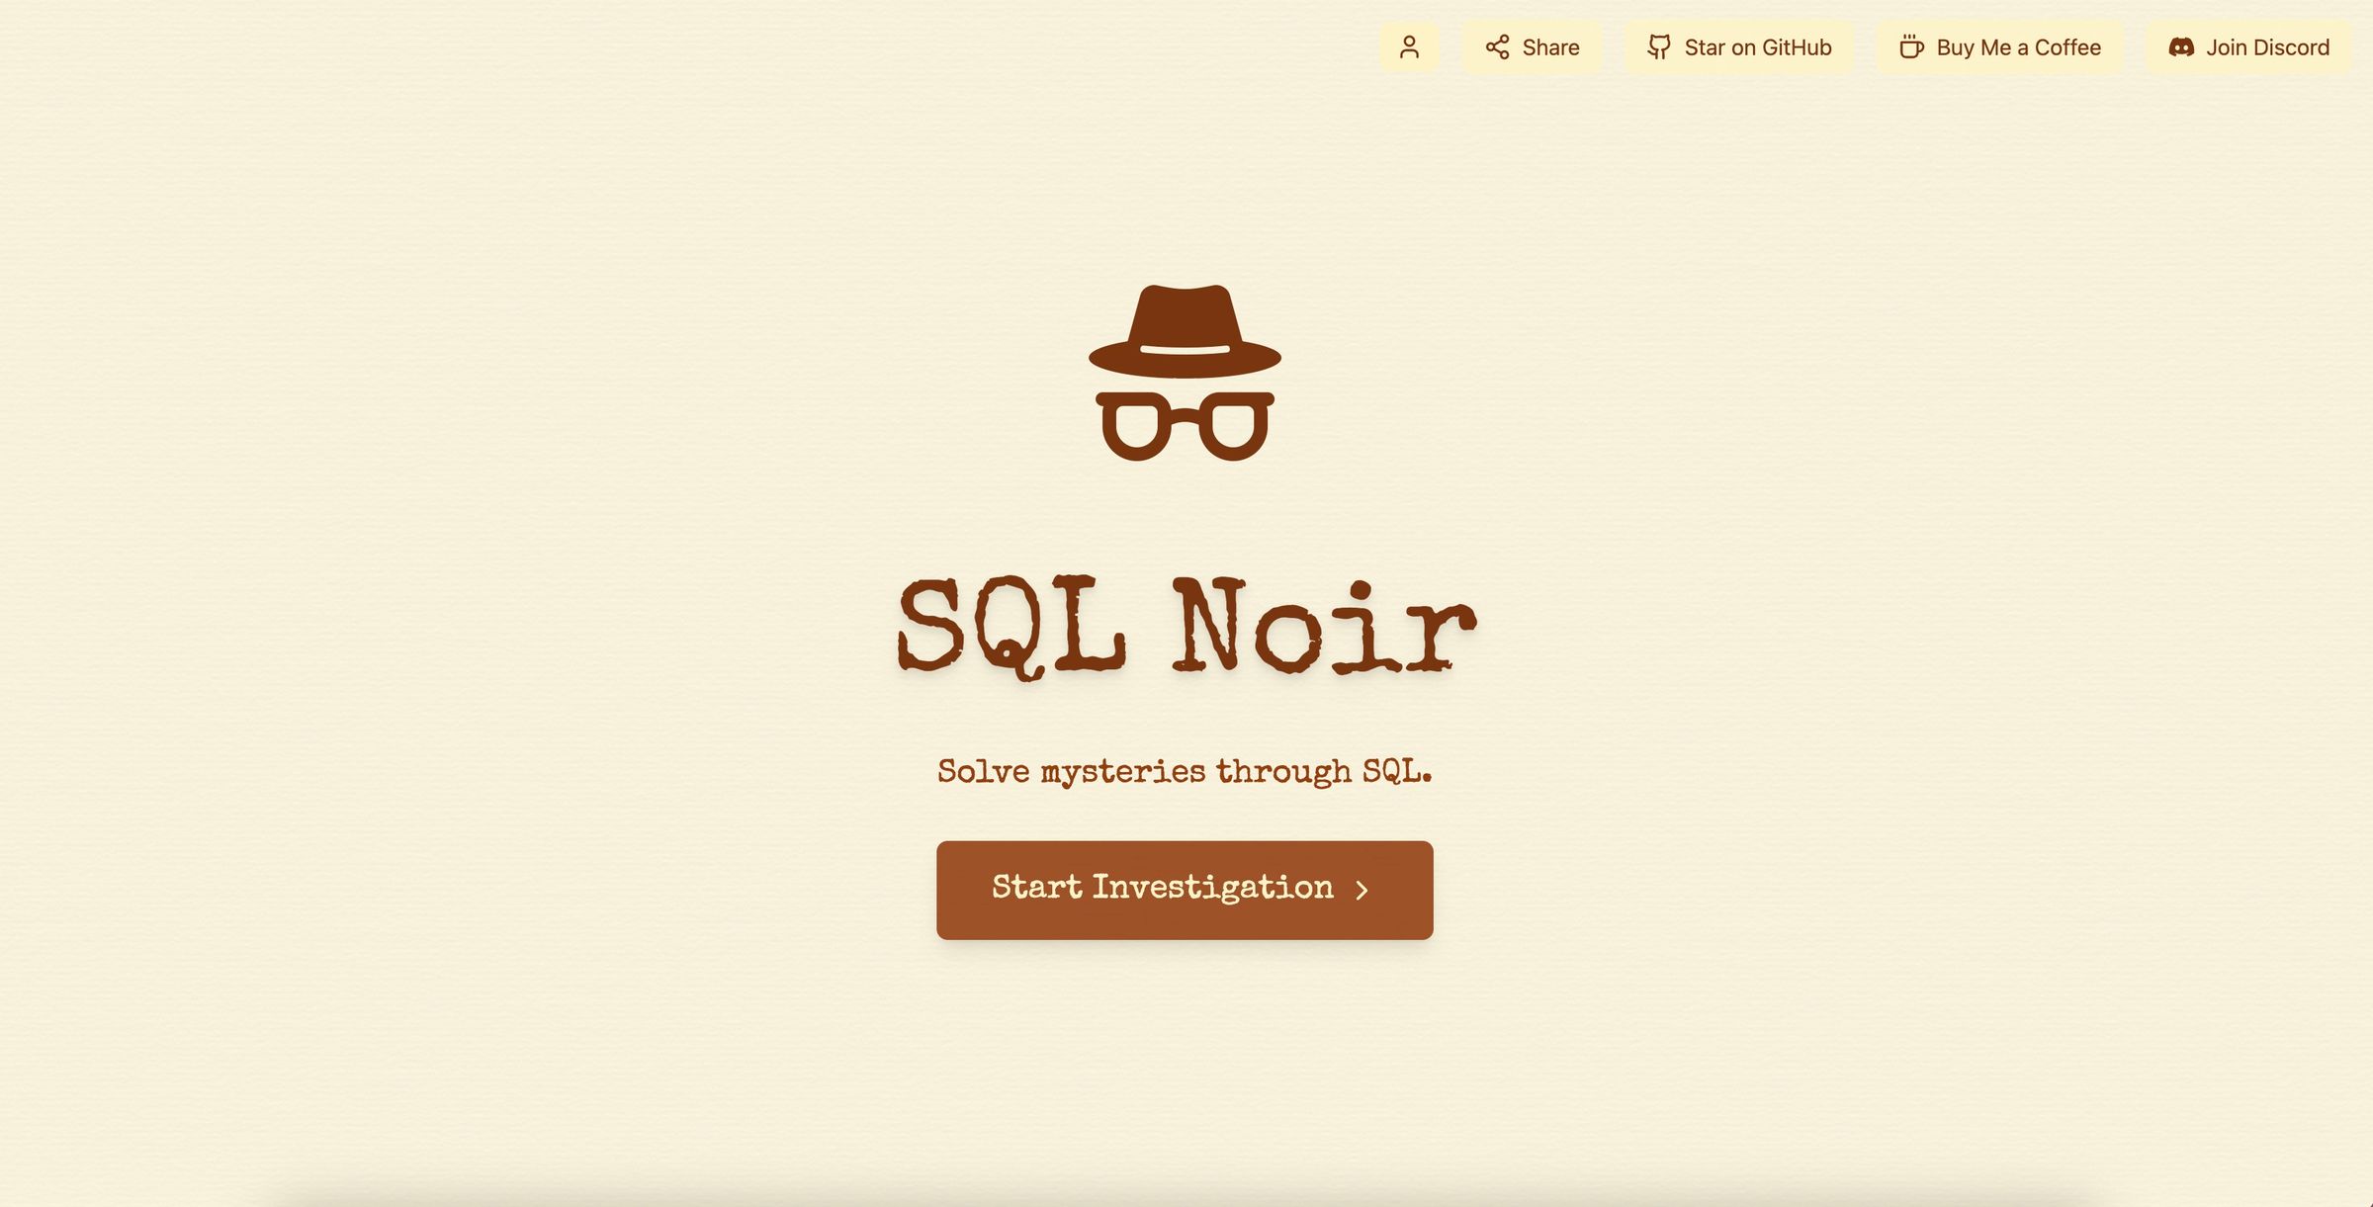Screen dimensions: 2373x1207
Task: Click the Join Discord label
Action: 2266,46
